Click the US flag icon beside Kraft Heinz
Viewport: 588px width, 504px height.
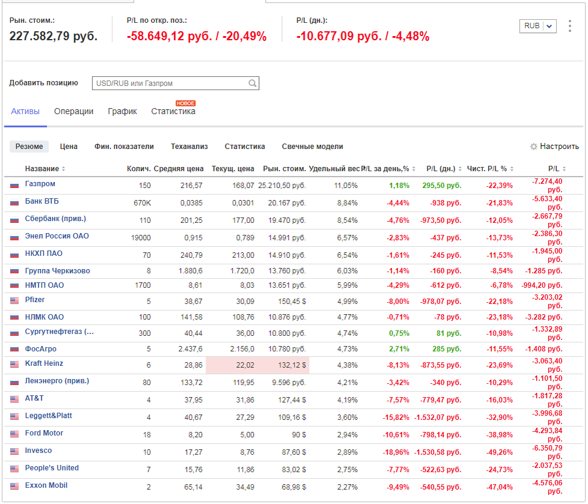click(14, 364)
